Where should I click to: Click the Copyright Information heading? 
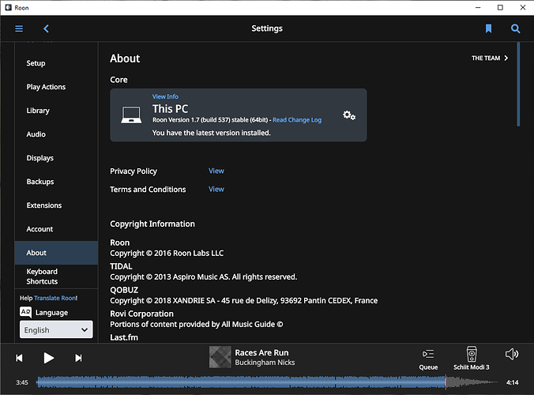point(152,224)
